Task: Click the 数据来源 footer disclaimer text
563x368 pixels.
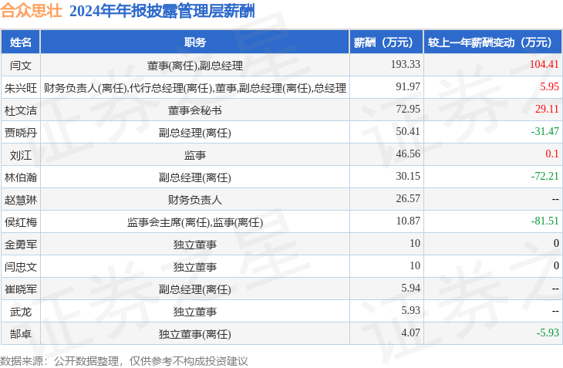Action: [x=124, y=361]
